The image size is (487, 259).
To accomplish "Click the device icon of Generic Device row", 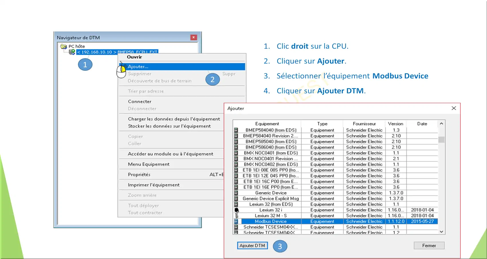I will tap(236, 193).
